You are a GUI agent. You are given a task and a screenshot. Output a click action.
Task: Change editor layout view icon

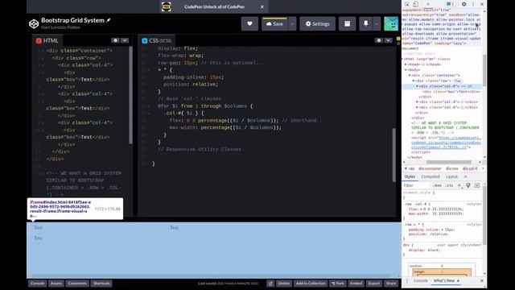pyautogui.click(x=347, y=23)
